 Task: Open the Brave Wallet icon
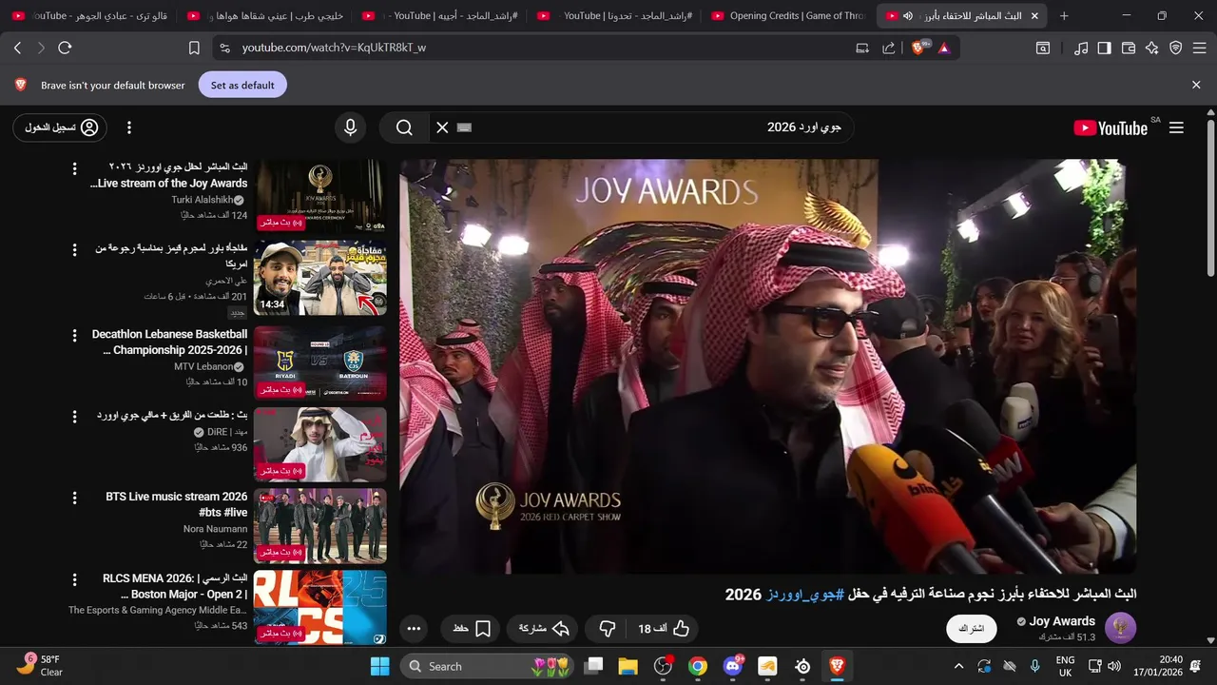click(1129, 48)
